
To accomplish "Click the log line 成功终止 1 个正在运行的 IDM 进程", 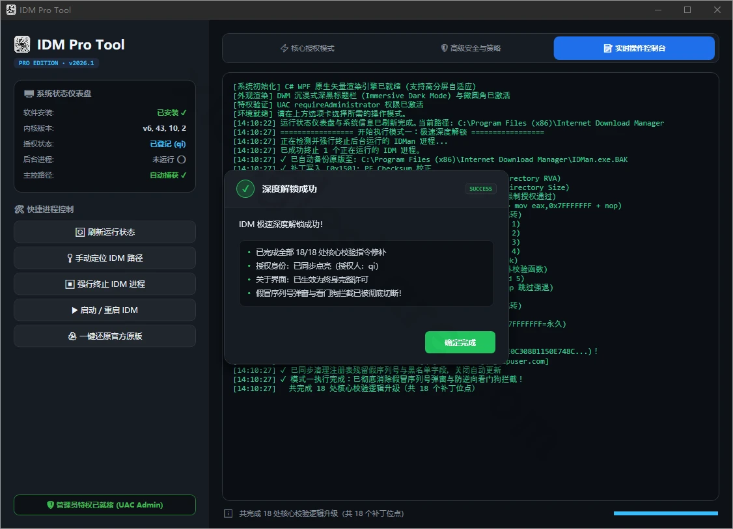I will 327,150.
